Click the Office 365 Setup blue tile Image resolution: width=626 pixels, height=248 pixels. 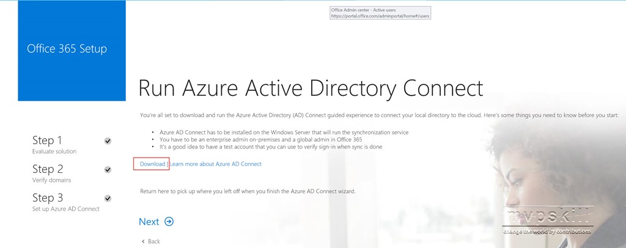[72, 51]
